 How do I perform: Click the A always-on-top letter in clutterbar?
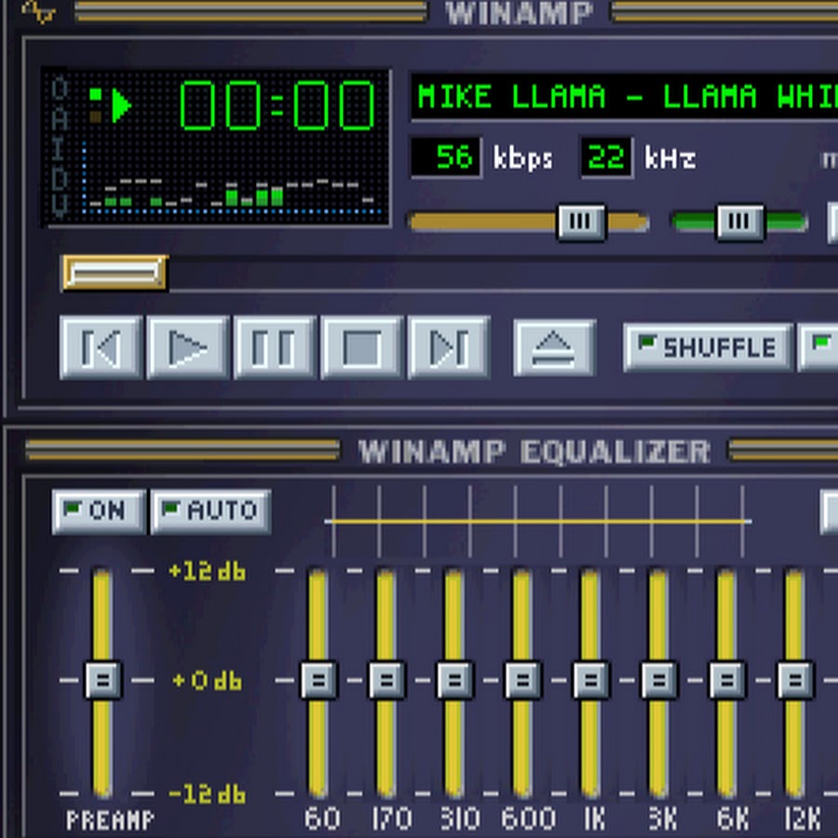[60, 118]
